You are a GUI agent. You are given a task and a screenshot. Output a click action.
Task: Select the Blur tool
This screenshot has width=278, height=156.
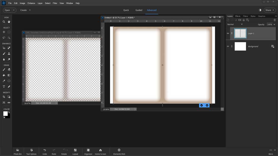click(4, 59)
